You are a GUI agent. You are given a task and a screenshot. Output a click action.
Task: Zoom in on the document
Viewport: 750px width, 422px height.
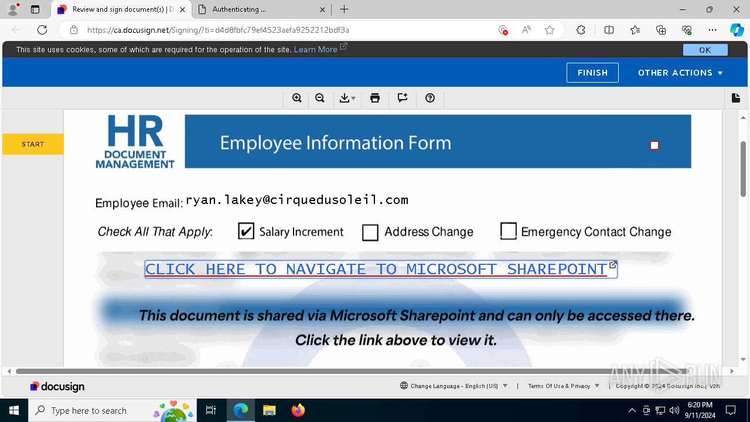point(297,98)
